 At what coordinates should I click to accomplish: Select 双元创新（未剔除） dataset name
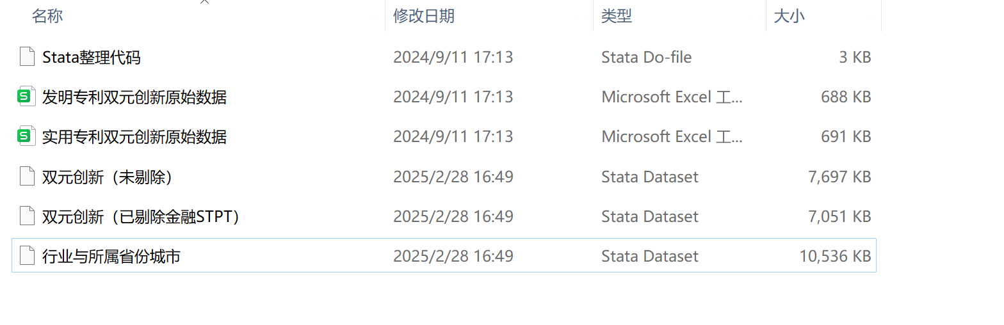pyautogui.click(x=108, y=177)
